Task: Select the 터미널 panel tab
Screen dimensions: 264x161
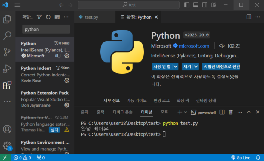Action: pyautogui.click(x=147, y=112)
